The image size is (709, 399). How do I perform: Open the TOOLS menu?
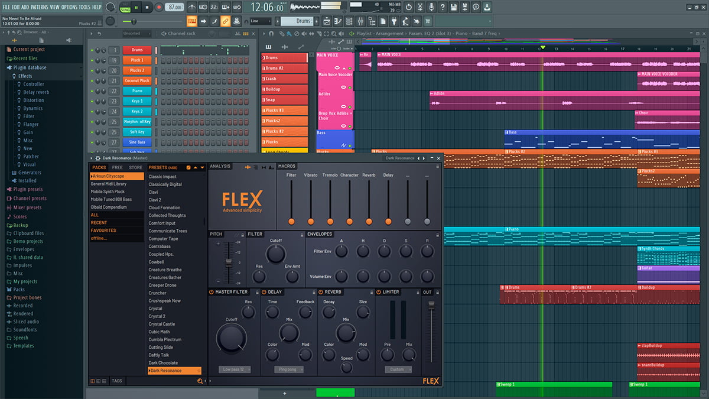(85, 7)
